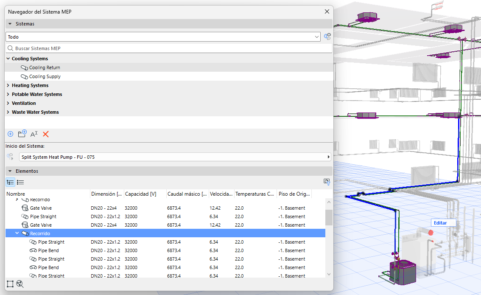Collapse the Cooling Systems group

tap(8, 59)
